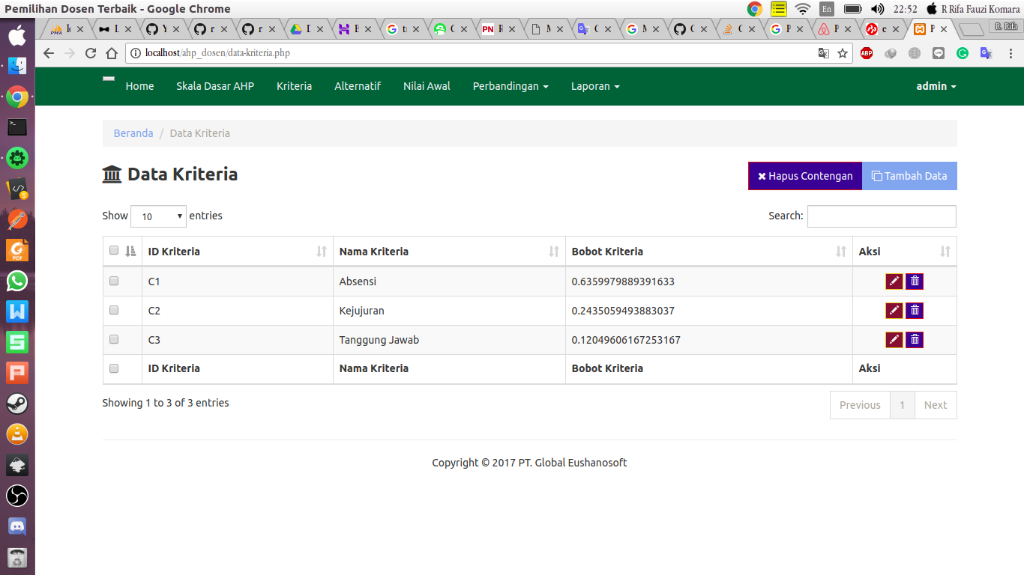Go to Home in navbar
The height and width of the screenshot is (575, 1024).
(139, 86)
